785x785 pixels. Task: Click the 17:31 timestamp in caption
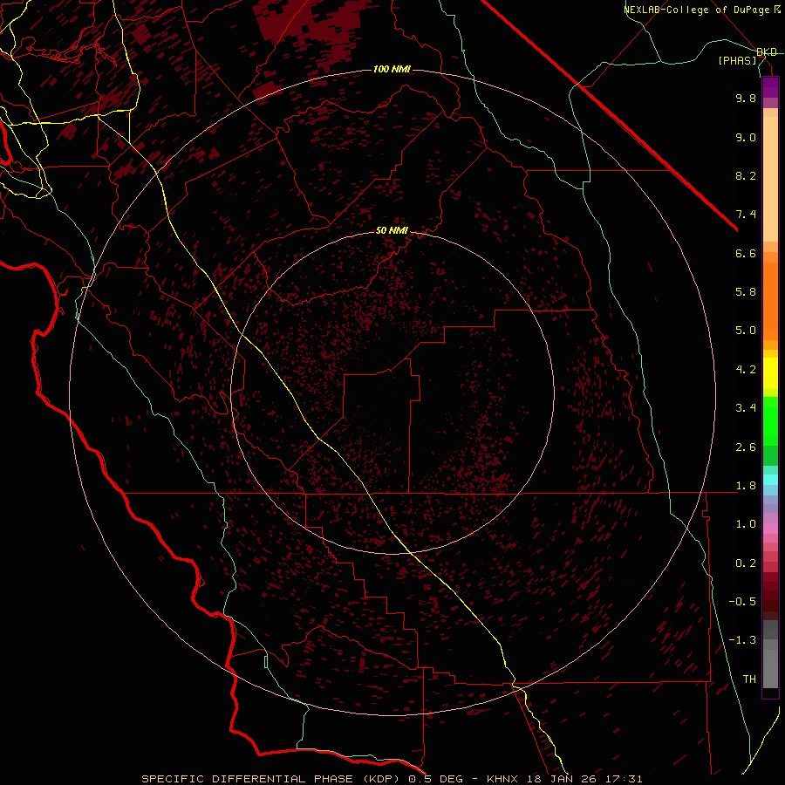(625, 779)
